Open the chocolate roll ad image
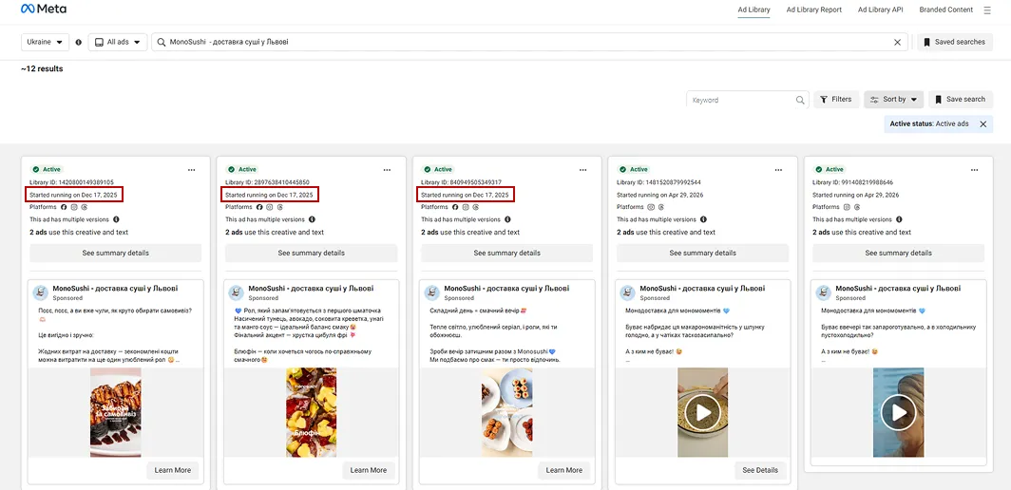Screen dimensions: 1011x490 pyautogui.click(x=115, y=412)
